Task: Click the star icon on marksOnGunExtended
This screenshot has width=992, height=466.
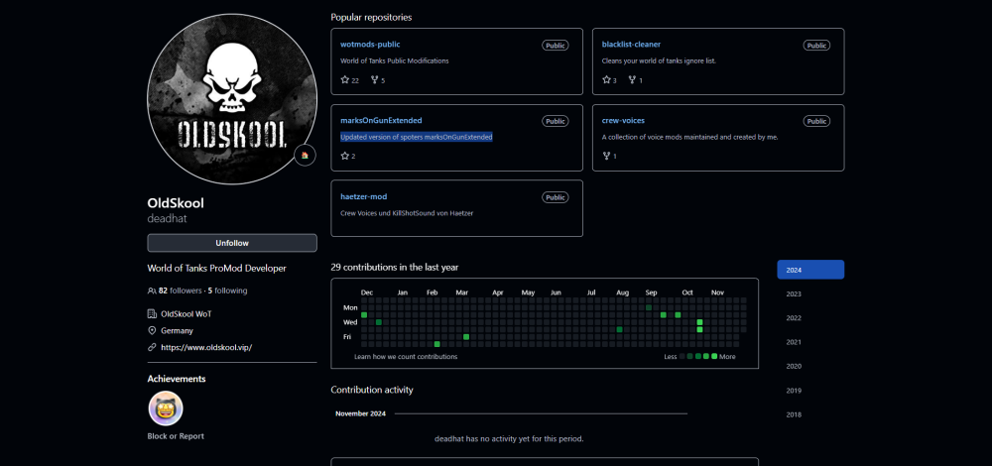Action: coord(345,157)
